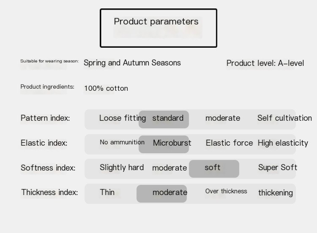Choose the highlighted 'standard' pattern option
This screenshot has width=317, height=233.
click(x=164, y=119)
